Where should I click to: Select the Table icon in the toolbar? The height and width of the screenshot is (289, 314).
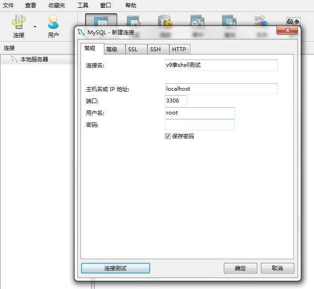pyautogui.click(x=101, y=20)
